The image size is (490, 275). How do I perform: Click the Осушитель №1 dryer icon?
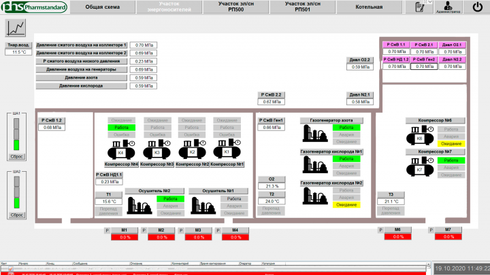pyautogui.click(x=203, y=206)
